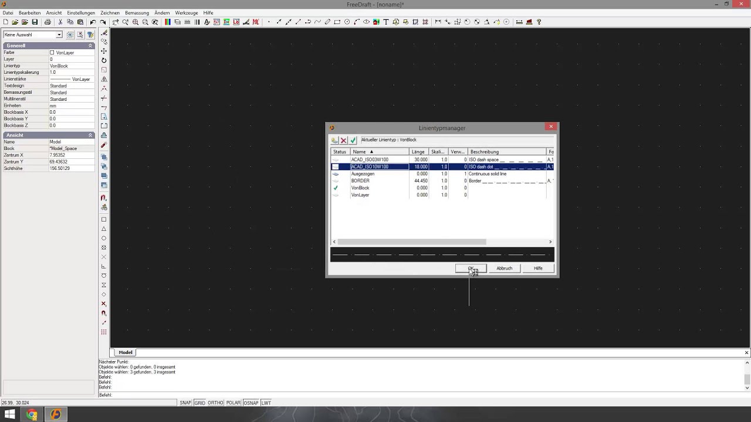Viewport: 751px width, 422px height.
Task: Click the set current green check icon
Action: coord(353,141)
